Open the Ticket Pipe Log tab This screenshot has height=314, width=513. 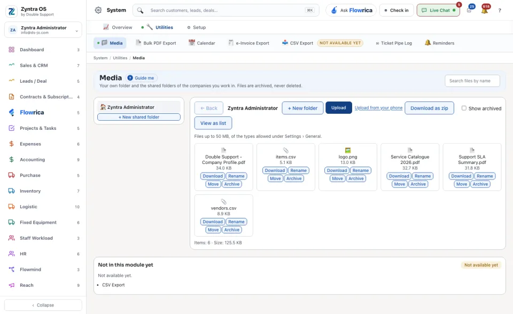pos(394,43)
